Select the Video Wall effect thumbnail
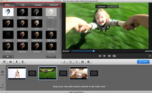The image size is (152, 93). (51, 46)
